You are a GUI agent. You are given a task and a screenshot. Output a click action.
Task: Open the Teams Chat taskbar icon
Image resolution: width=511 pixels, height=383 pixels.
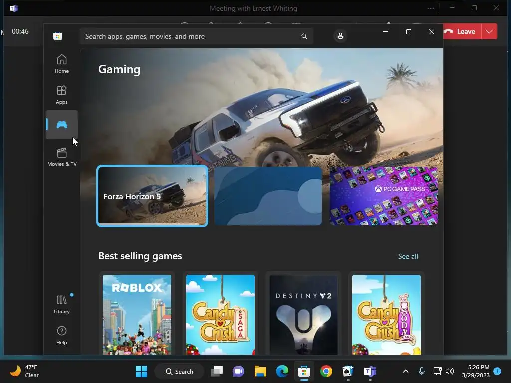coord(238,371)
